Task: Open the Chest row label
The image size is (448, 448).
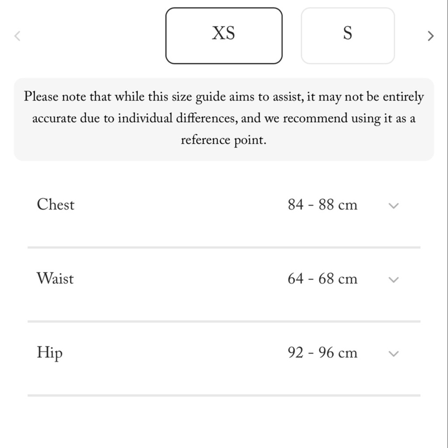Action: pyautogui.click(x=56, y=205)
